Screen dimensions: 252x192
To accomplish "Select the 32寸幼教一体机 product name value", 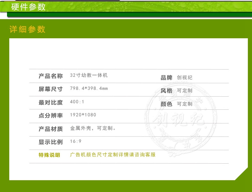I will pyautogui.click(x=89, y=76).
